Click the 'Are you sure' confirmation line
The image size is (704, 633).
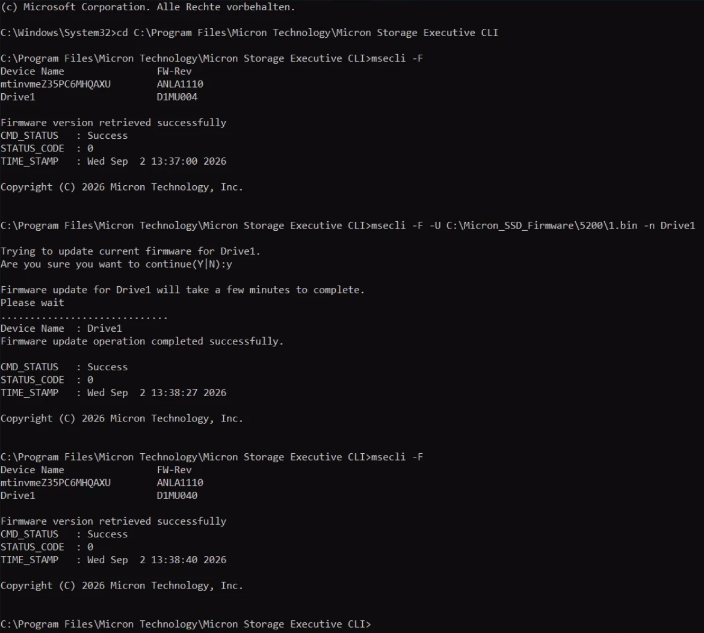point(116,265)
